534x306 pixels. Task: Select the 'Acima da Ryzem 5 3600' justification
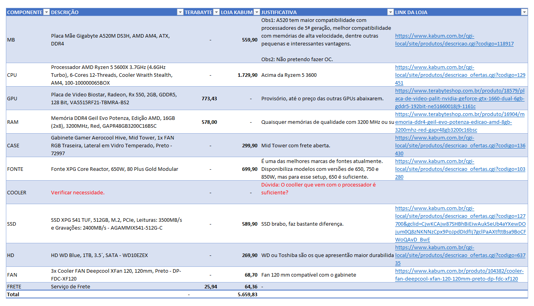click(327, 75)
